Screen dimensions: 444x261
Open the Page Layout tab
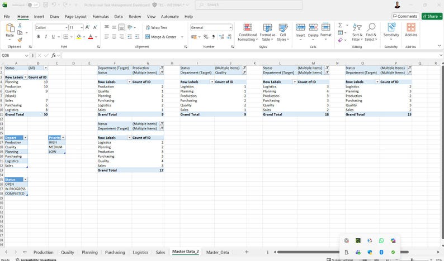75,16
